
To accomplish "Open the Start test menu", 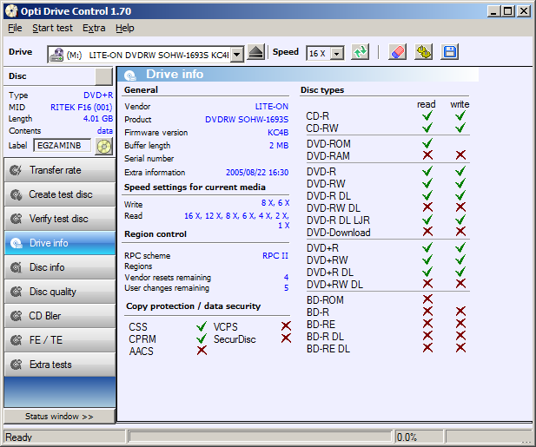I will click(x=52, y=28).
